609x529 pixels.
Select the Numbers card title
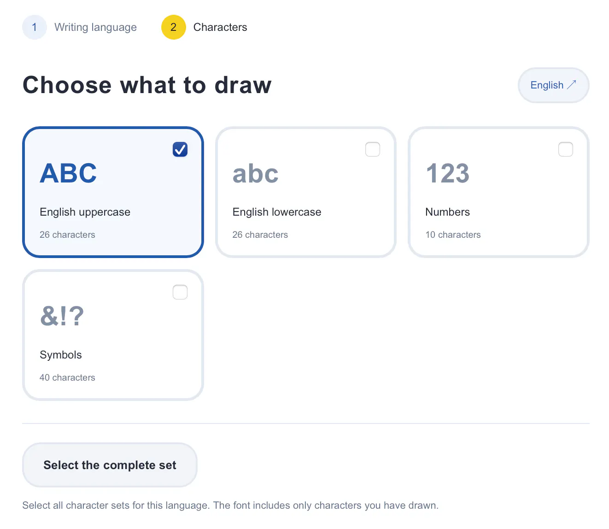point(447,212)
